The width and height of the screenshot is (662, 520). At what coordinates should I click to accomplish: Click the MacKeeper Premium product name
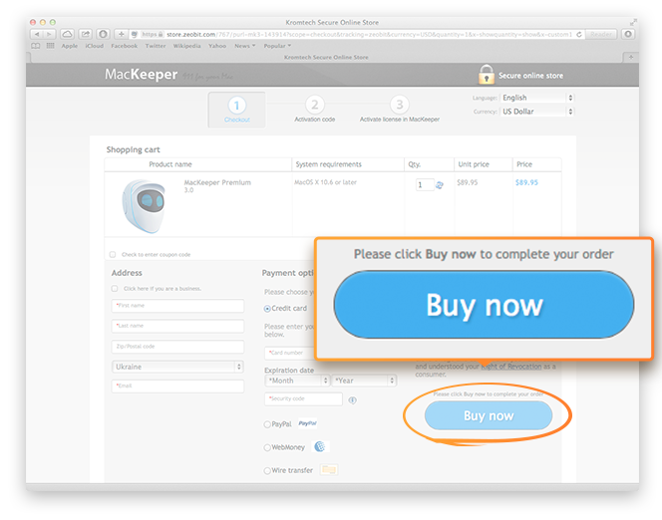point(217,182)
